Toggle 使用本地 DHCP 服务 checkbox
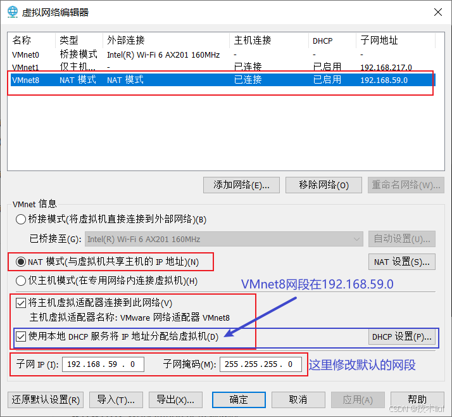Image resolution: width=452 pixels, height=417 pixels. (21, 337)
